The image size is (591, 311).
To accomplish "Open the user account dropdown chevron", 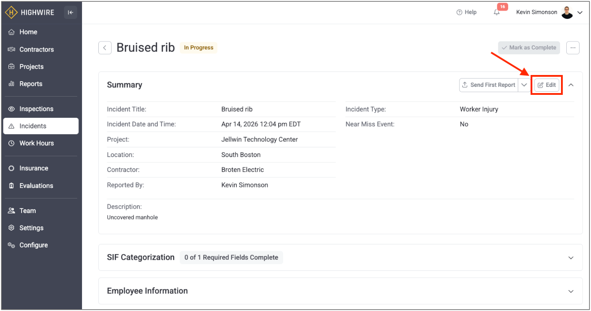I will (x=580, y=12).
